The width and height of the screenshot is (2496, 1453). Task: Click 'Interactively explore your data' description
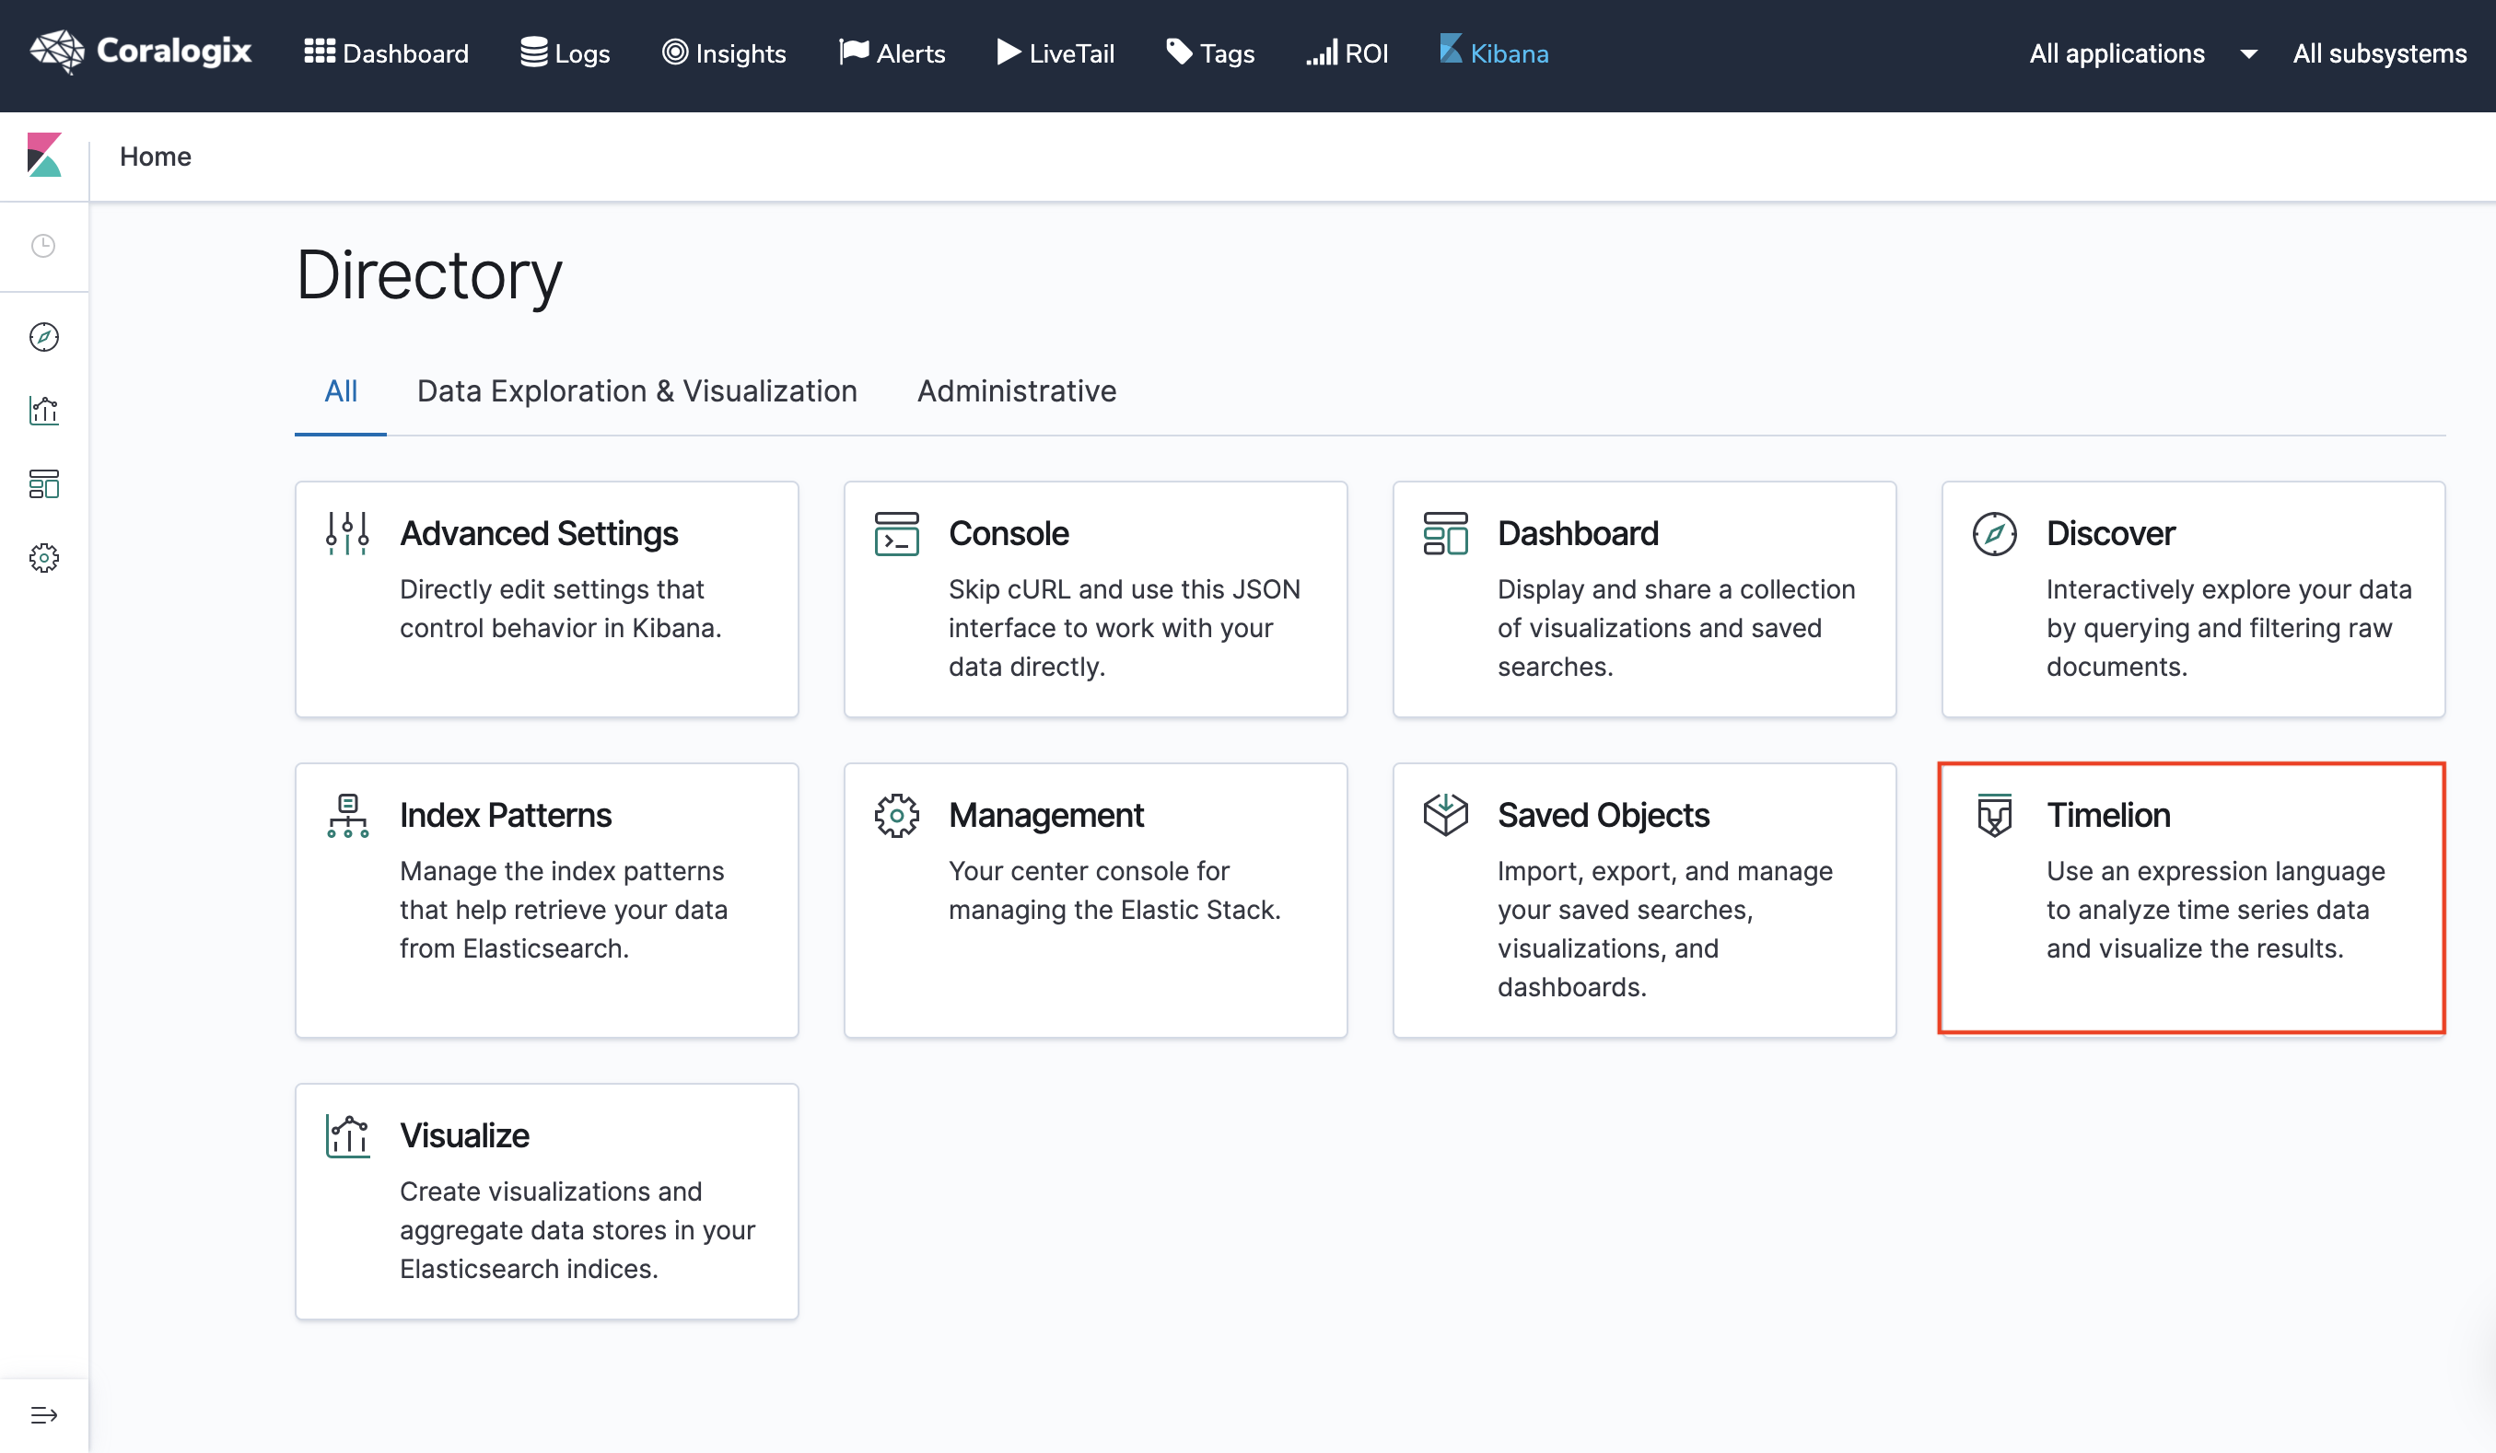click(2229, 628)
